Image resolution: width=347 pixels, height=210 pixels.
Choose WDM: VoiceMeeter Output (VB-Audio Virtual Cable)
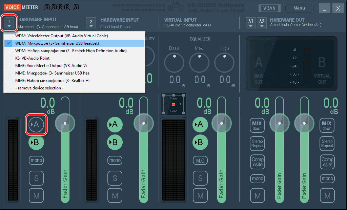coord(74,36)
